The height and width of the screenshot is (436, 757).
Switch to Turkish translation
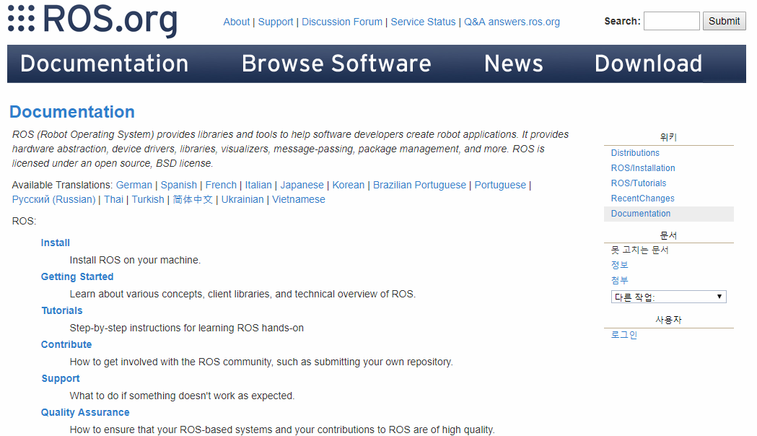[x=148, y=199]
